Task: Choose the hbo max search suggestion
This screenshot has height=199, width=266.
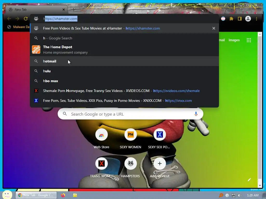Action: point(124,81)
